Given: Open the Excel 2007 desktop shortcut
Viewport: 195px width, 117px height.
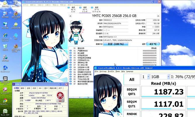Looking at the screenshot, I should [5, 112].
